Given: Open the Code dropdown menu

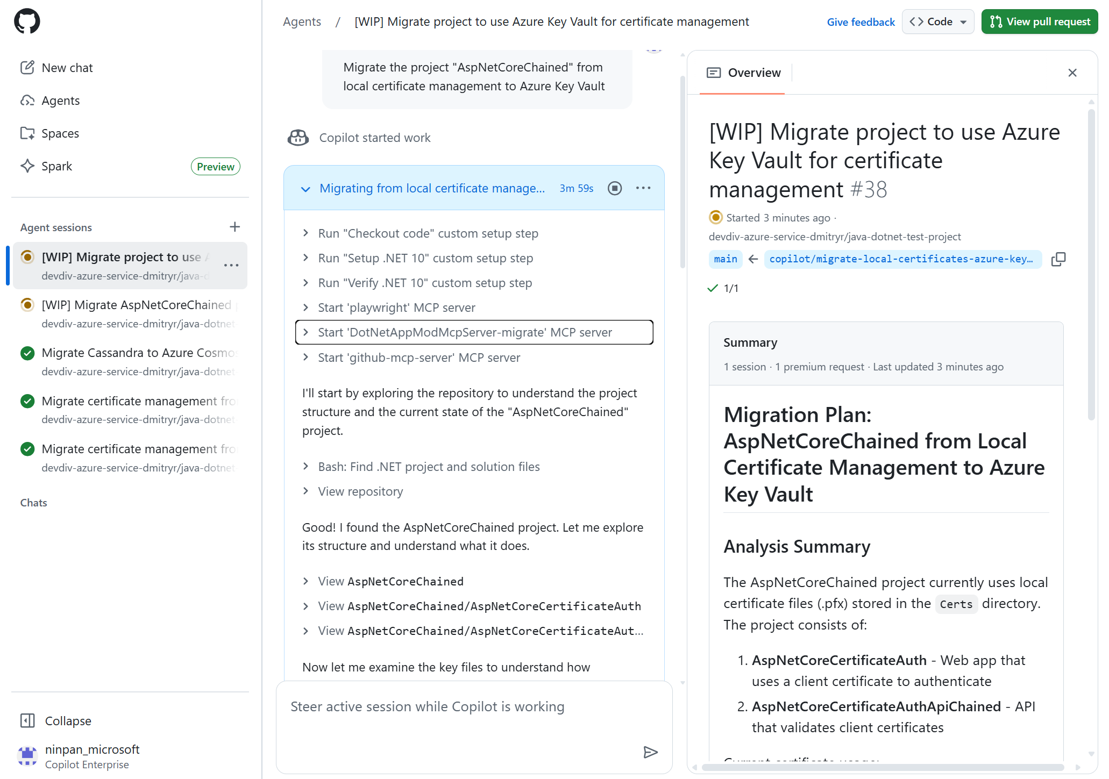Looking at the screenshot, I should (938, 22).
